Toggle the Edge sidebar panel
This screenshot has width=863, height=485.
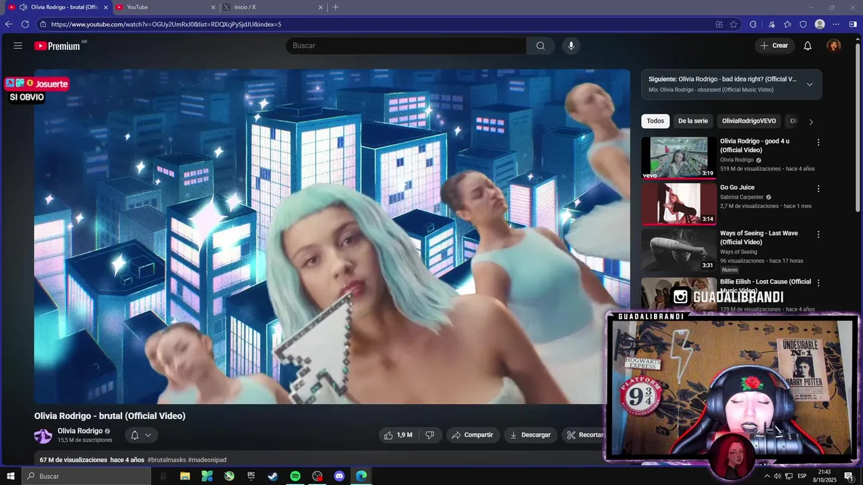pos(853,24)
